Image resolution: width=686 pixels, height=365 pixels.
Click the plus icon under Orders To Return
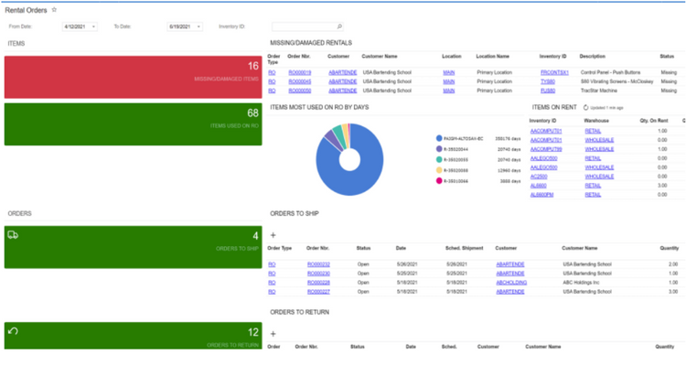pyautogui.click(x=273, y=334)
